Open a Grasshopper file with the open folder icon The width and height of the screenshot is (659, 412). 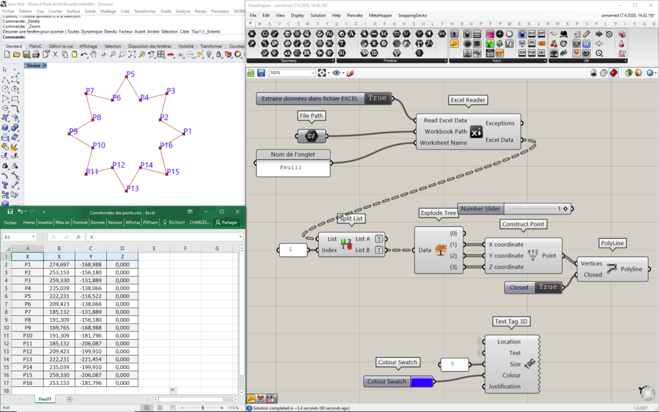click(250, 72)
